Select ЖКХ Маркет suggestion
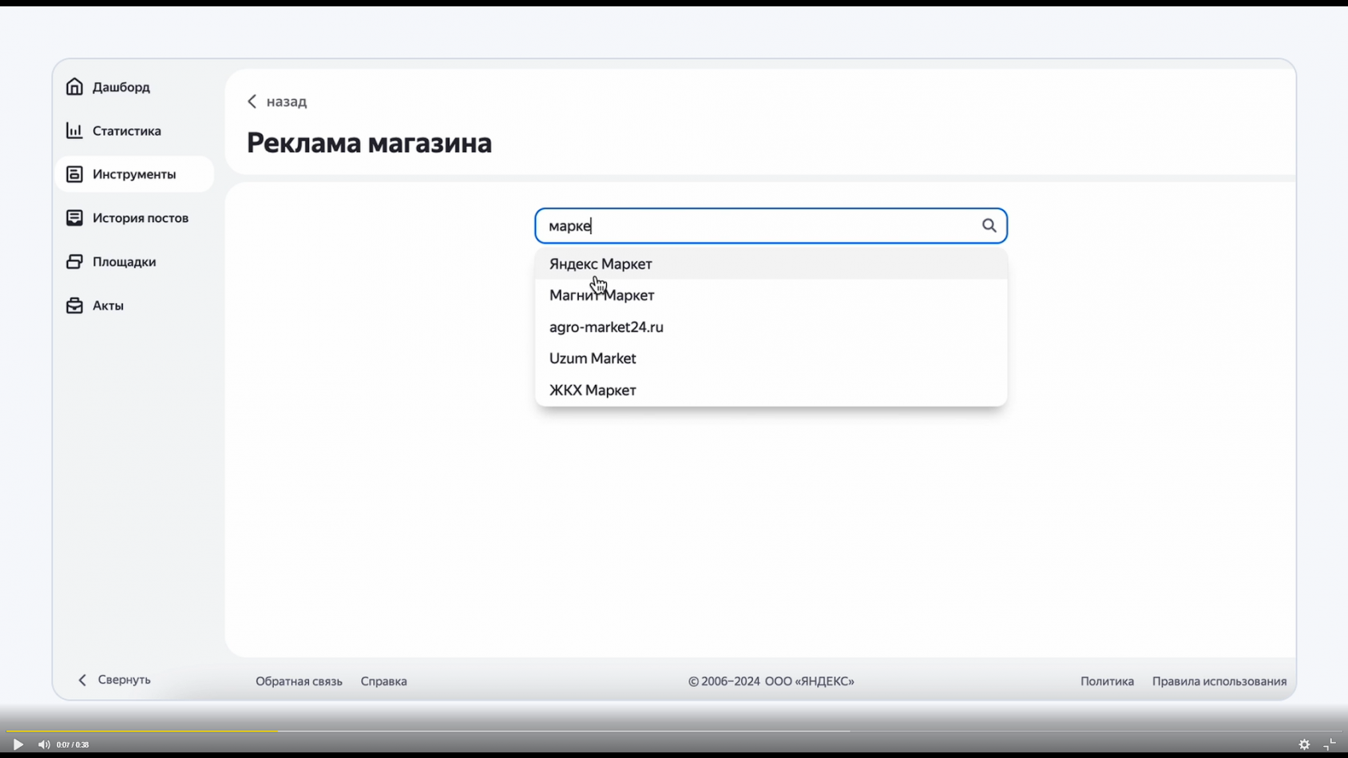 pos(771,390)
